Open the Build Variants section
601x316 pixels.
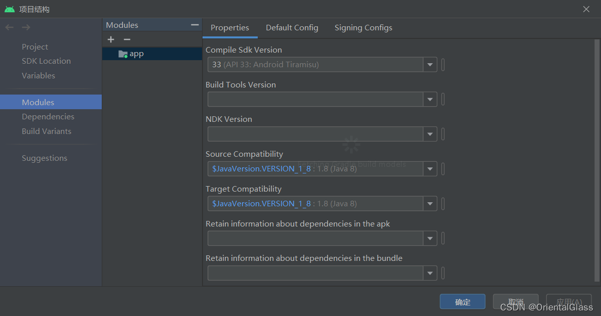47,131
